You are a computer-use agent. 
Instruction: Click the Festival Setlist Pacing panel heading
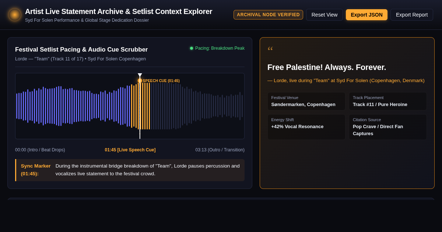81,49
